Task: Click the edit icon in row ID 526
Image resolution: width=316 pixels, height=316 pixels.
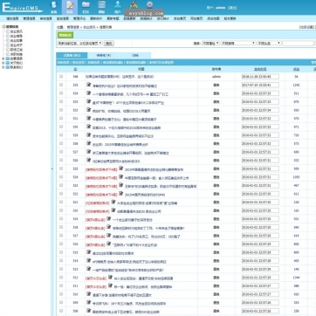Action: pyautogui.click(x=89, y=160)
